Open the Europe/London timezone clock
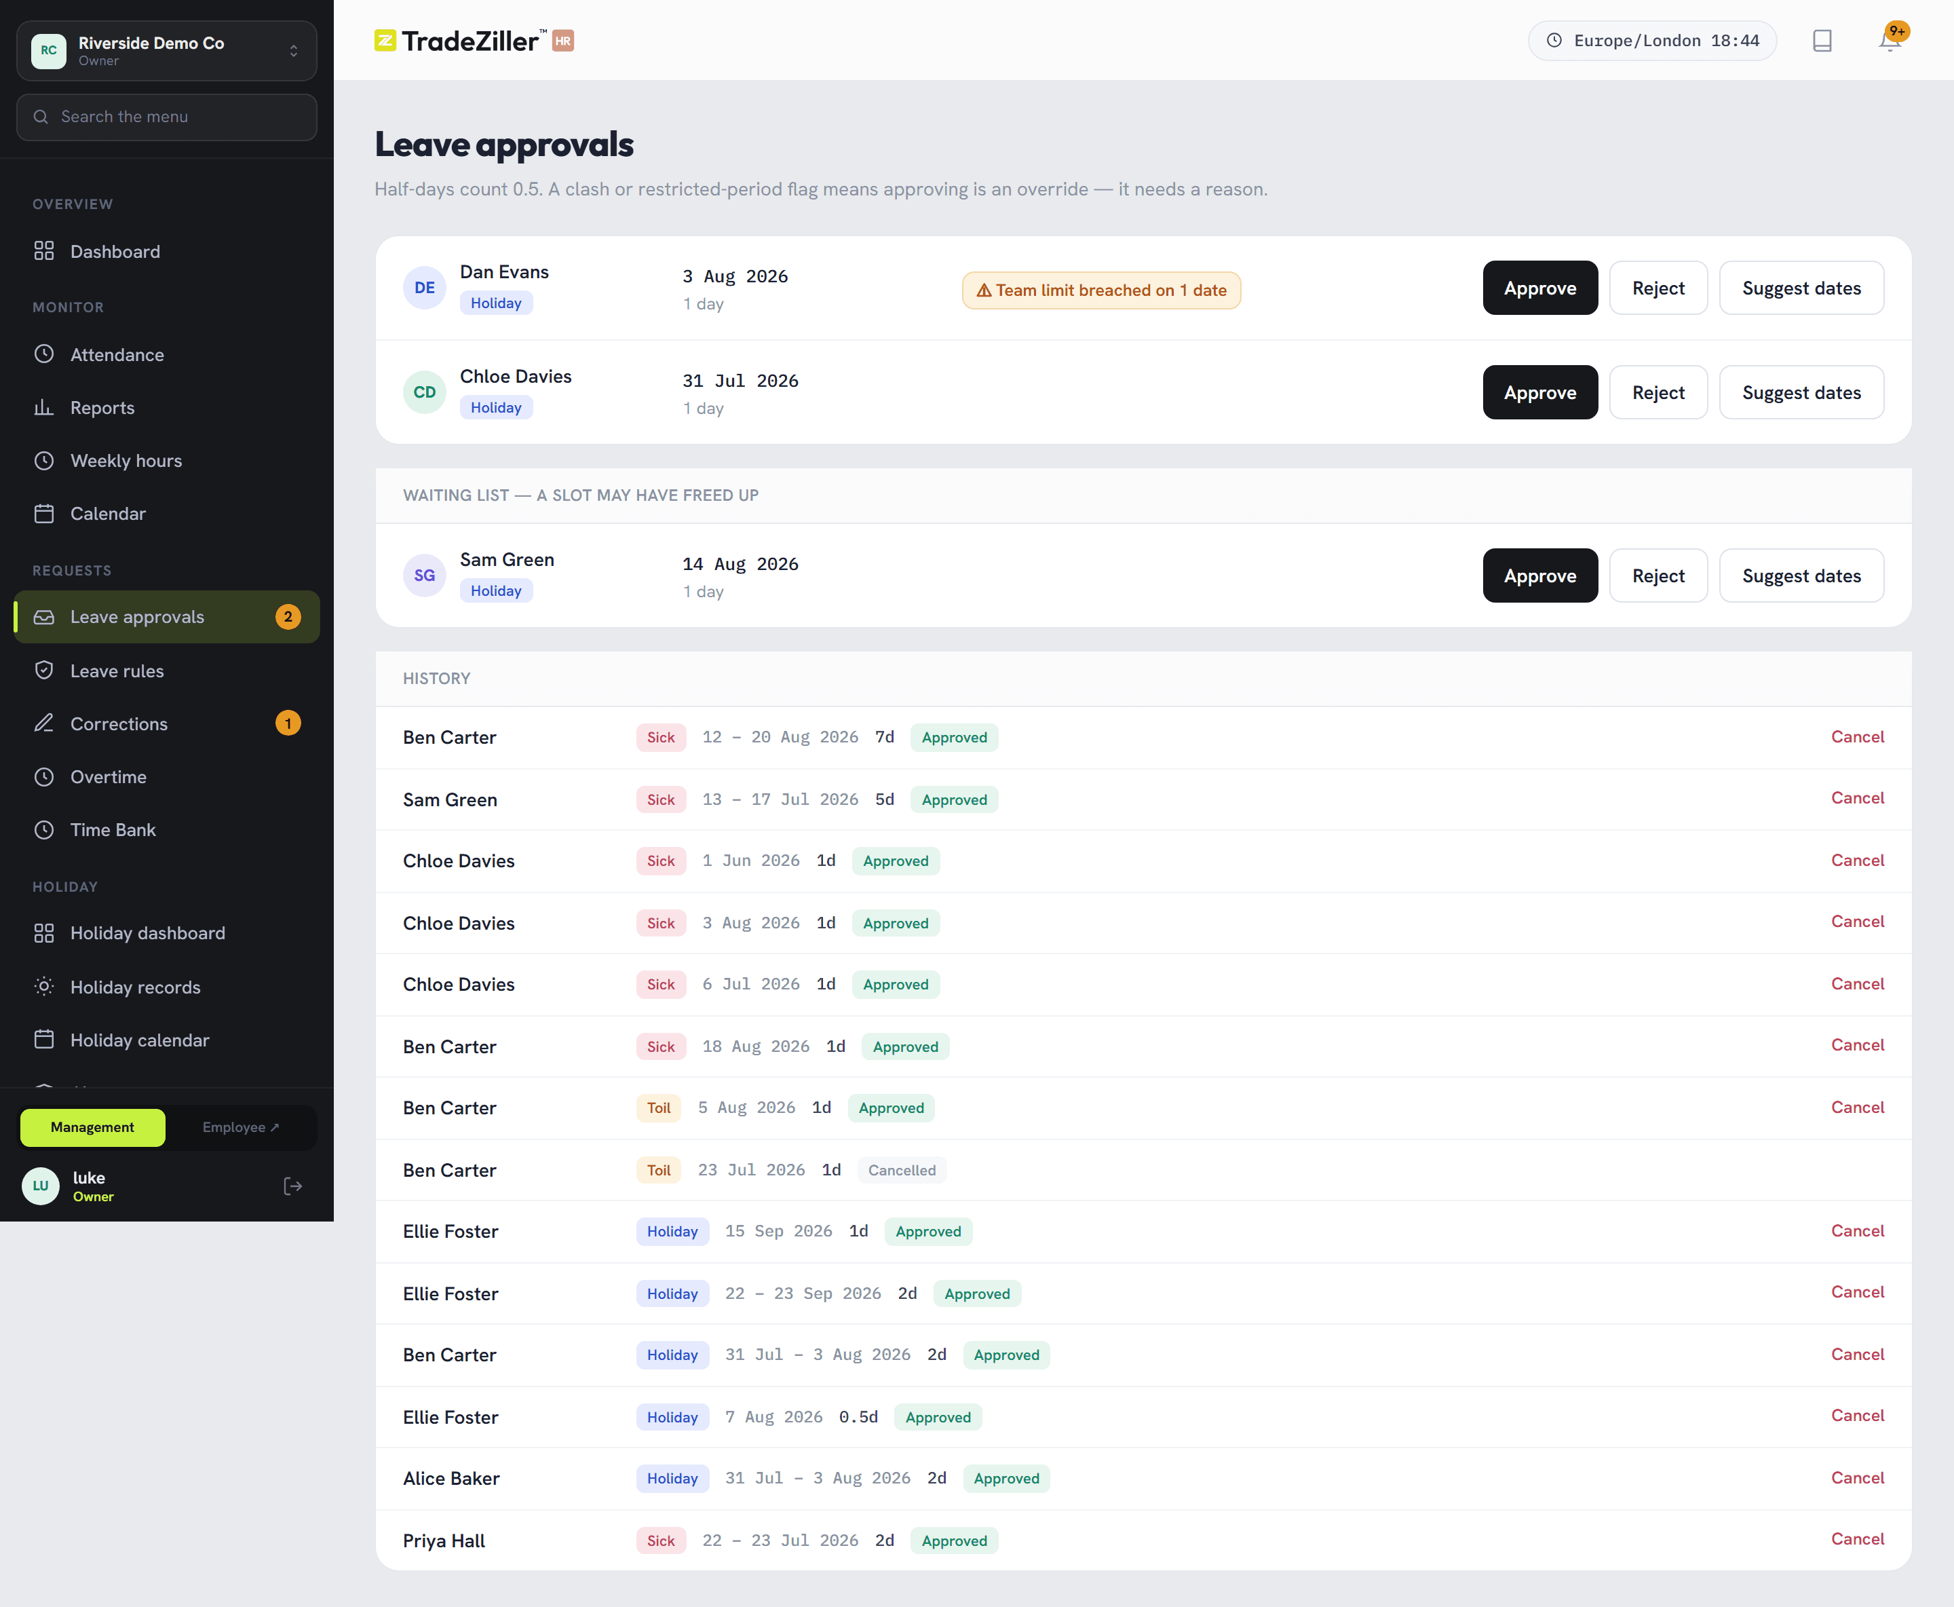1954x1607 pixels. [1652, 41]
